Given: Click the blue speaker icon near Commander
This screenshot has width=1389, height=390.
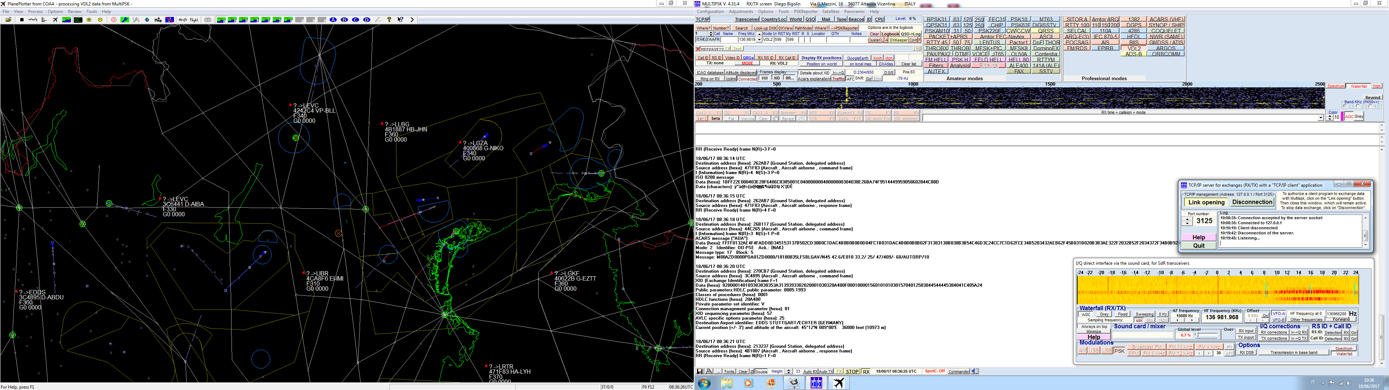Looking at the screenshot, I should click(975, 371).
